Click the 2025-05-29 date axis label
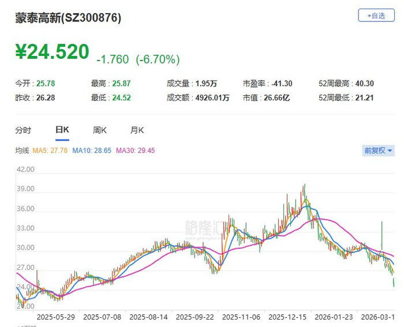Image resolution: width=404 pixels, height=327 pixels. click(x=56, y=317)
